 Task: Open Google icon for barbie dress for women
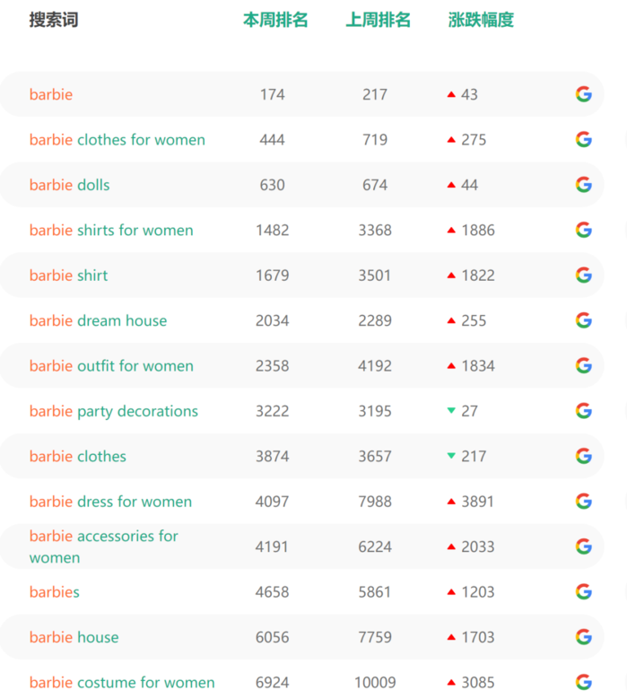coord(583,501)
